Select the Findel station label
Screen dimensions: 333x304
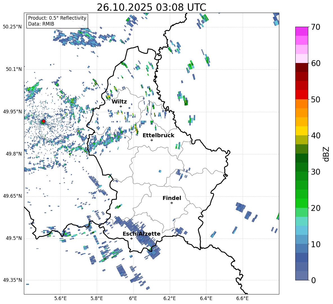(172, 198)
